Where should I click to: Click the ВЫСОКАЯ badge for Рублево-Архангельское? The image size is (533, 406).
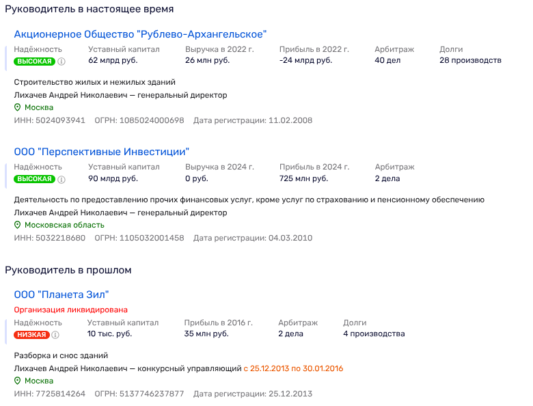34,62
